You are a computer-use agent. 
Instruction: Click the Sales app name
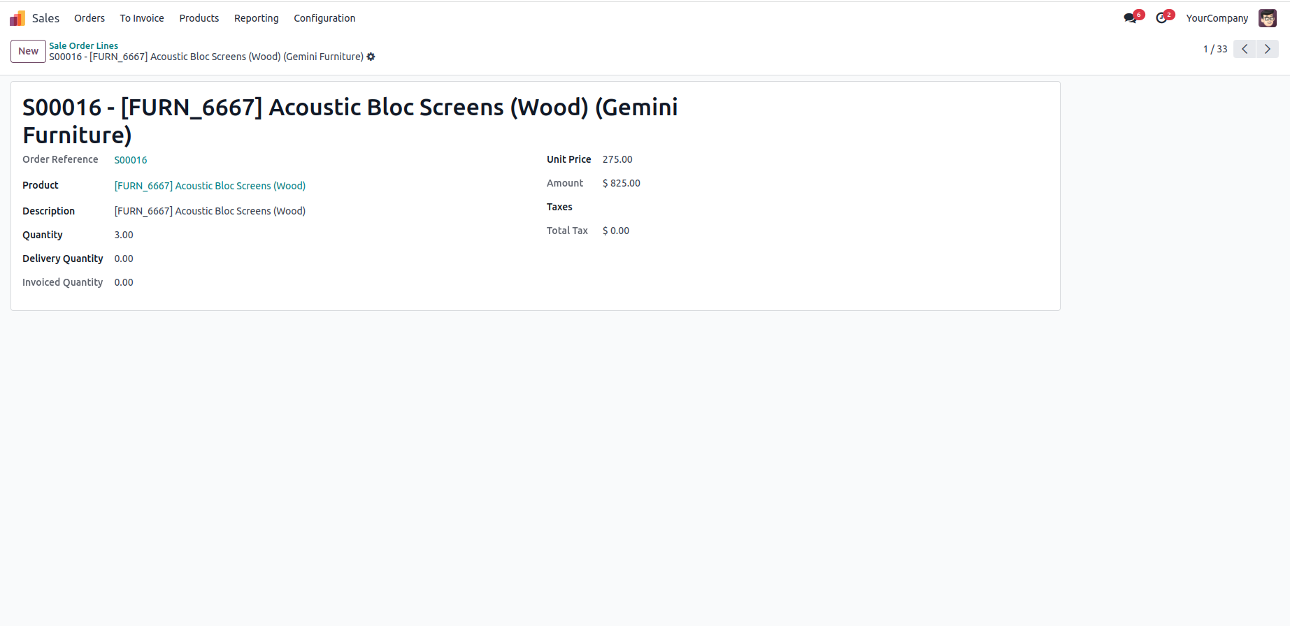pos(45,18)
